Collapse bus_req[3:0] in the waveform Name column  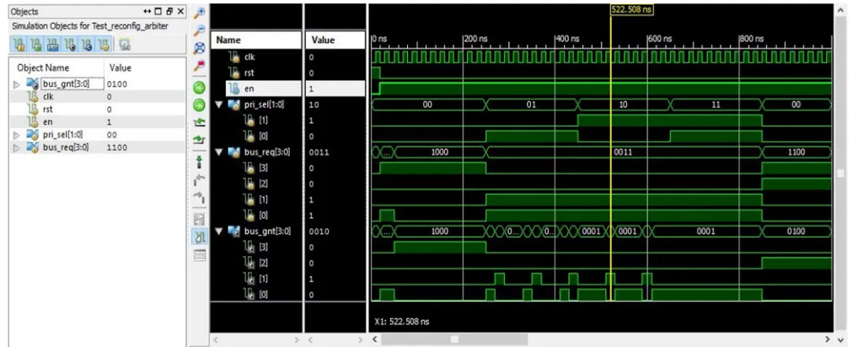click(x=218, y=152)
